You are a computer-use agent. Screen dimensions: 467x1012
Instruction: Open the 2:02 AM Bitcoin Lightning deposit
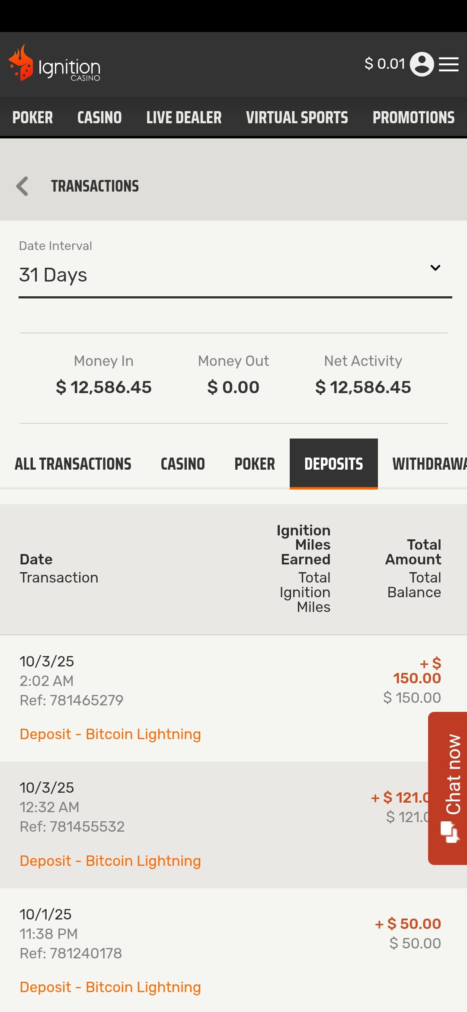pos(110,734)
